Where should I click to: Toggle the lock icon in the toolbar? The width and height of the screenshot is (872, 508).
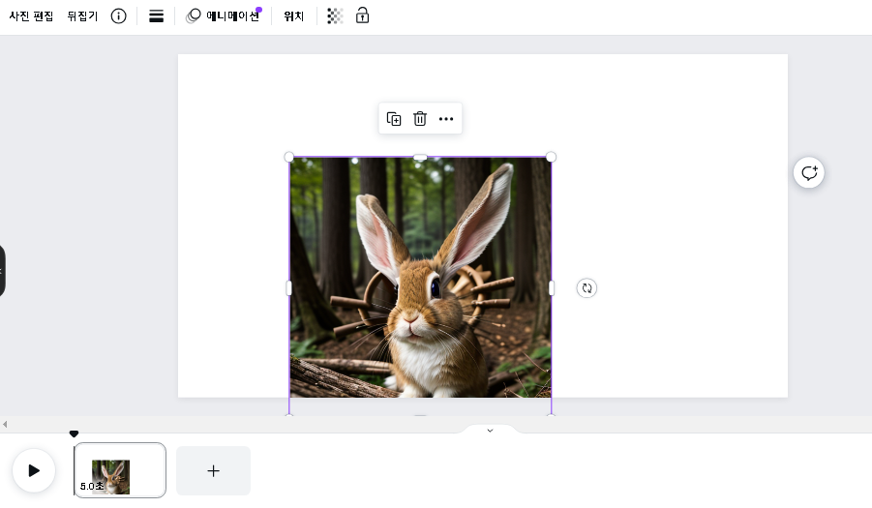[362, 15]
